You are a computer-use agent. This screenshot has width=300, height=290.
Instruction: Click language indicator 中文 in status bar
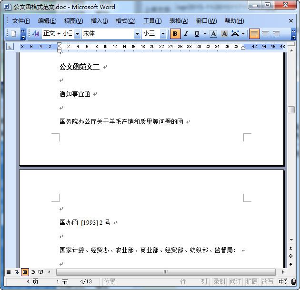[x=283, y=281]
